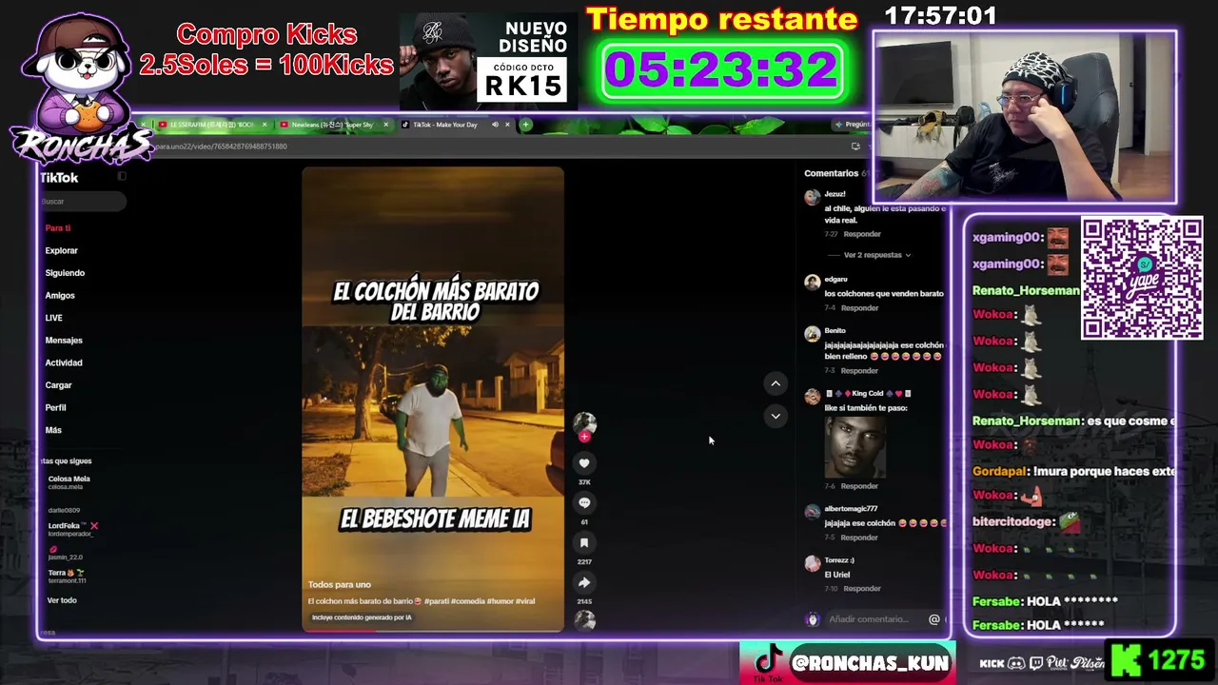Reply to Torrezz's comment with Responder
The image size is (1218, 685).
(862, 589)
